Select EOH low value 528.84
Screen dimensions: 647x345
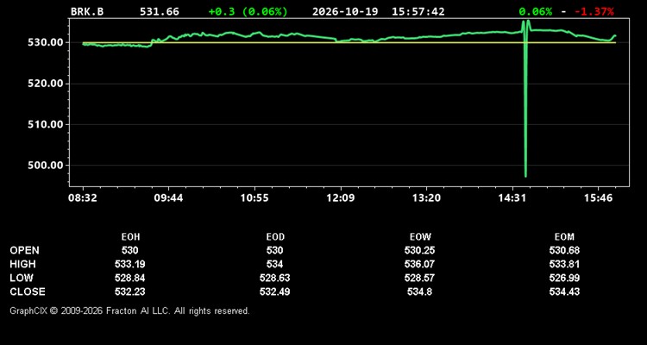[x=130, y=278]
